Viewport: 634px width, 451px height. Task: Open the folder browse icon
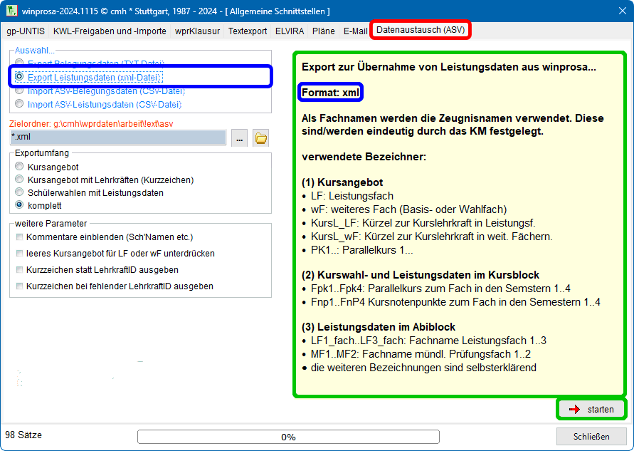(x=261, y=138)
